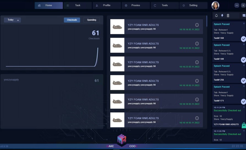Click the shoe thumbnail for 10:18:23 checkout
246x150 pixels.
(x=117, y=64)
